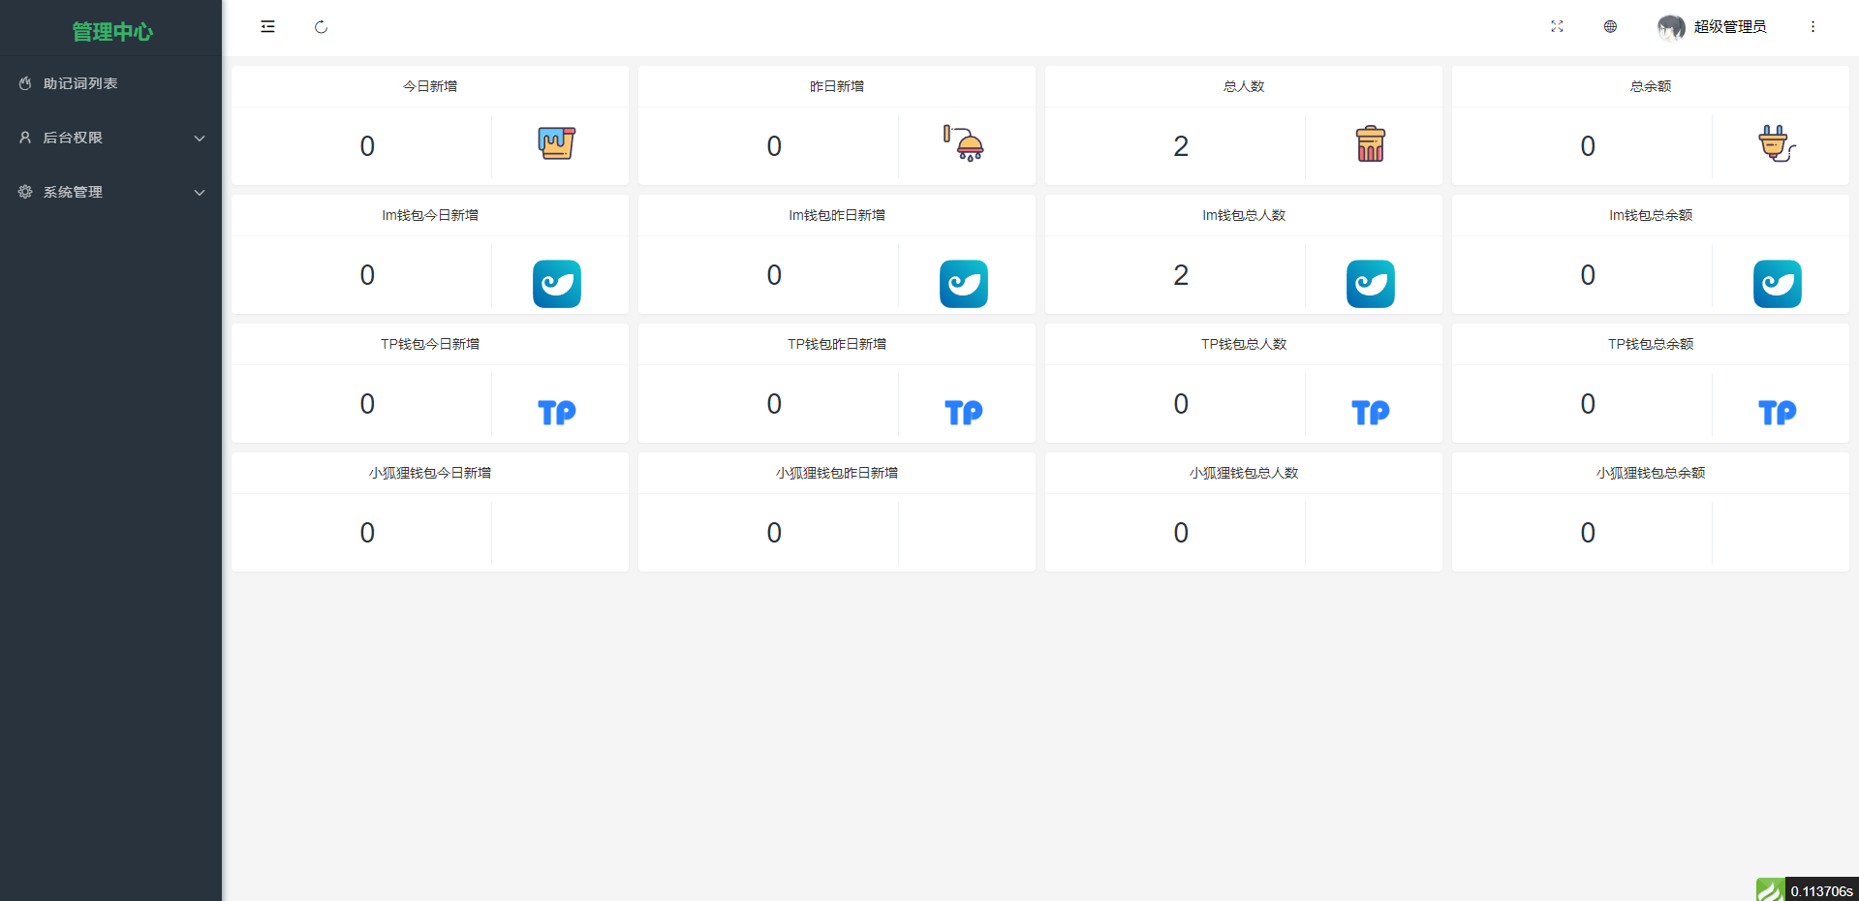Click the 0.113706s runtime indicator
The width and height of the screenshot is (1859, 901).
pos(1821,890)
